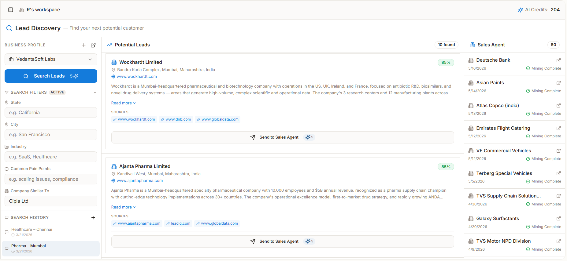567x261 pixels.
Task: Select Galaxy Surfactants entry
Action: pos(515,222)
